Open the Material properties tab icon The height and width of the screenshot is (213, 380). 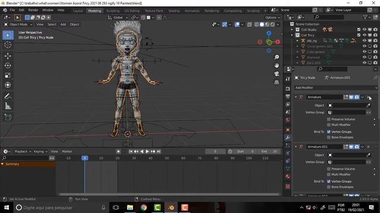point(287,176)
